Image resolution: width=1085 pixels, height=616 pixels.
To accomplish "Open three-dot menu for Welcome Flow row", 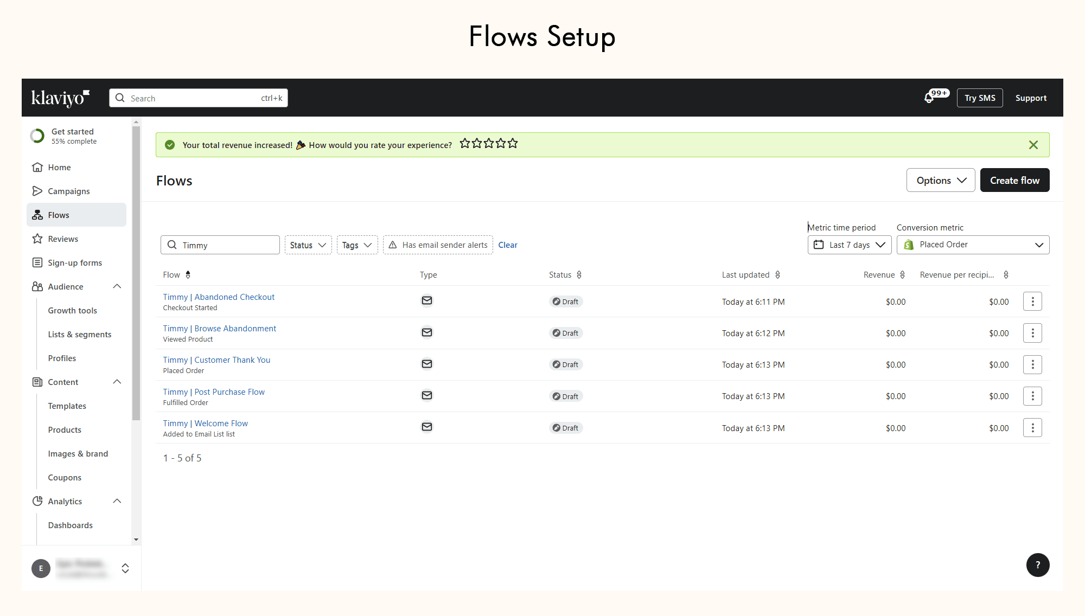I will 1032,428.
